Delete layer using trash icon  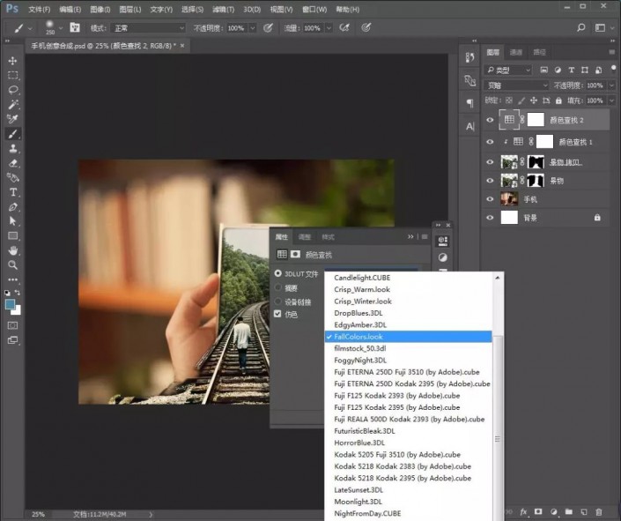[x=599, y=512]
